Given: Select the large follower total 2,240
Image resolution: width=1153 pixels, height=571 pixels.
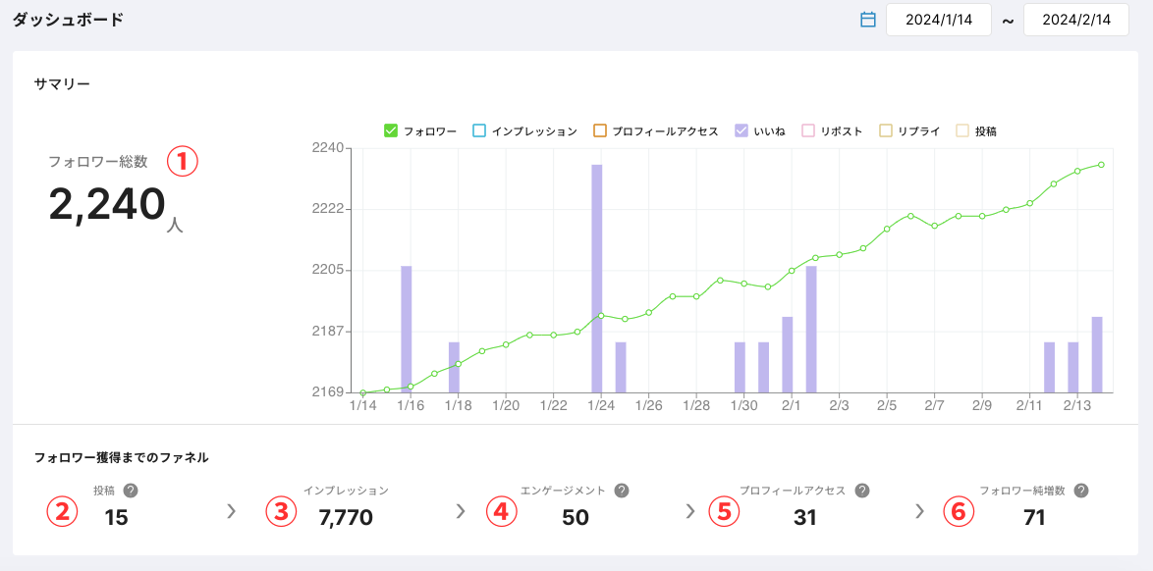Looking at the screenshot, I should pos(107,204).
